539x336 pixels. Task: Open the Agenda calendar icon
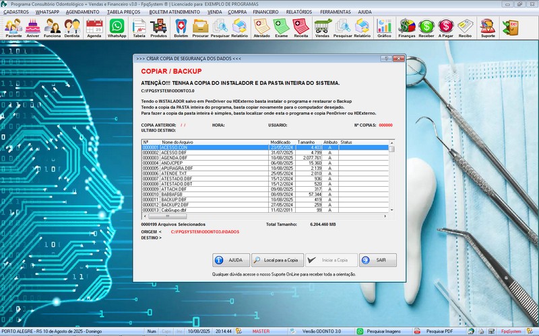tap(94, 28)
